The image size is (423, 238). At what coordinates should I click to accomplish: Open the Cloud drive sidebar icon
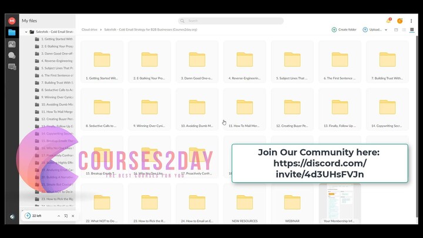(x=12, y=32)
